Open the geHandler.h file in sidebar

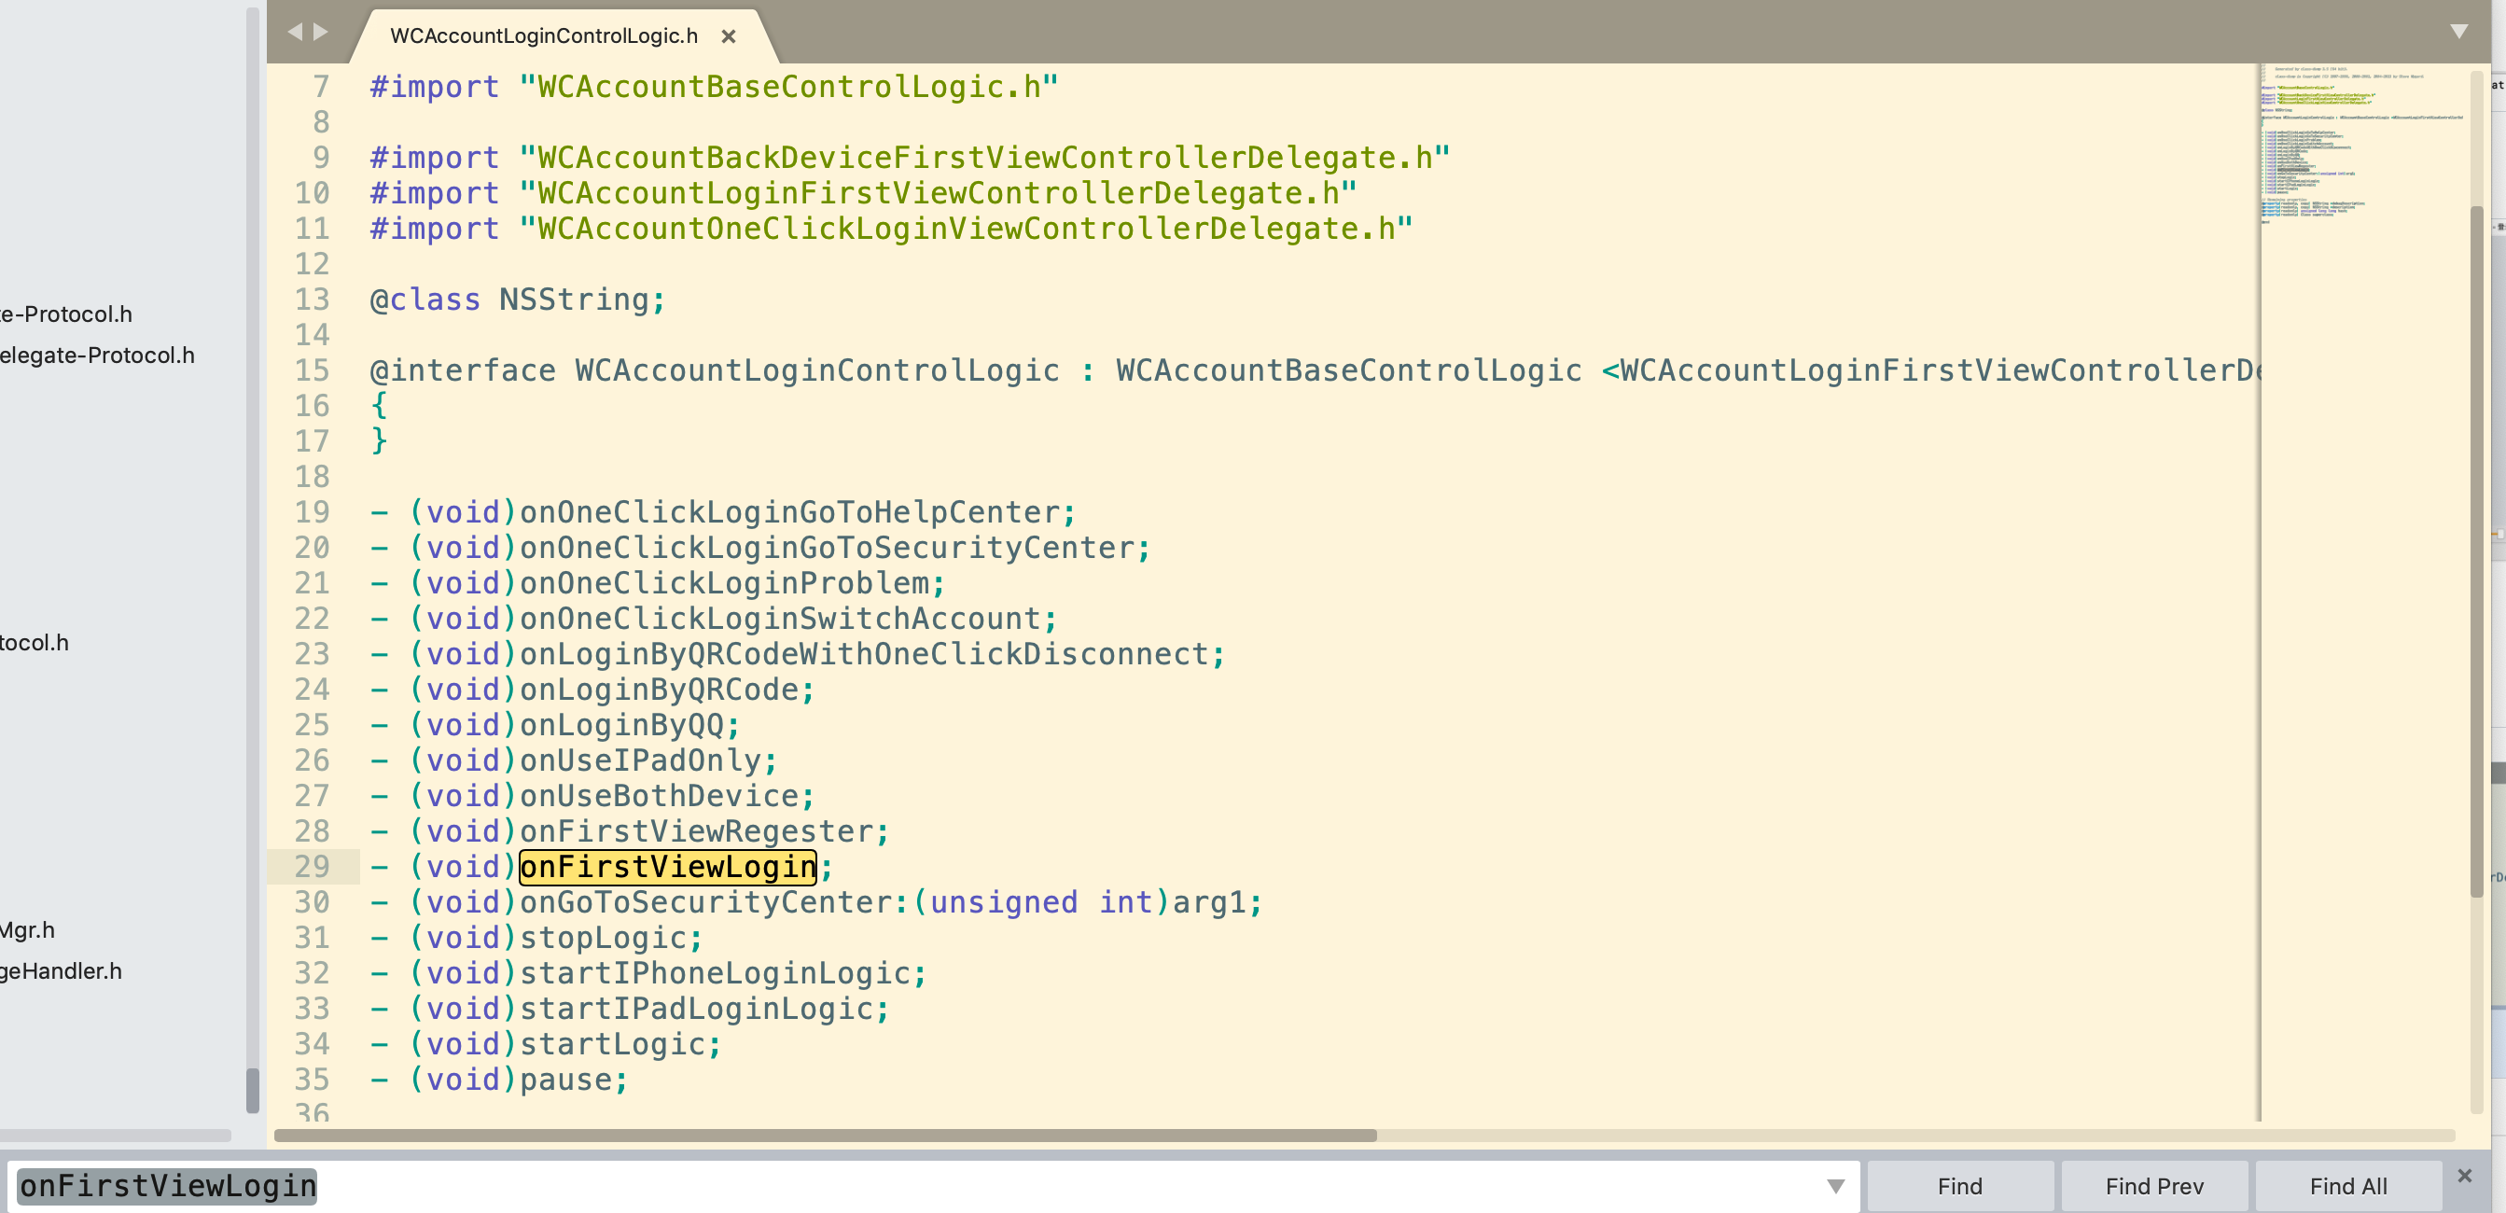click(x=61, y=970)
